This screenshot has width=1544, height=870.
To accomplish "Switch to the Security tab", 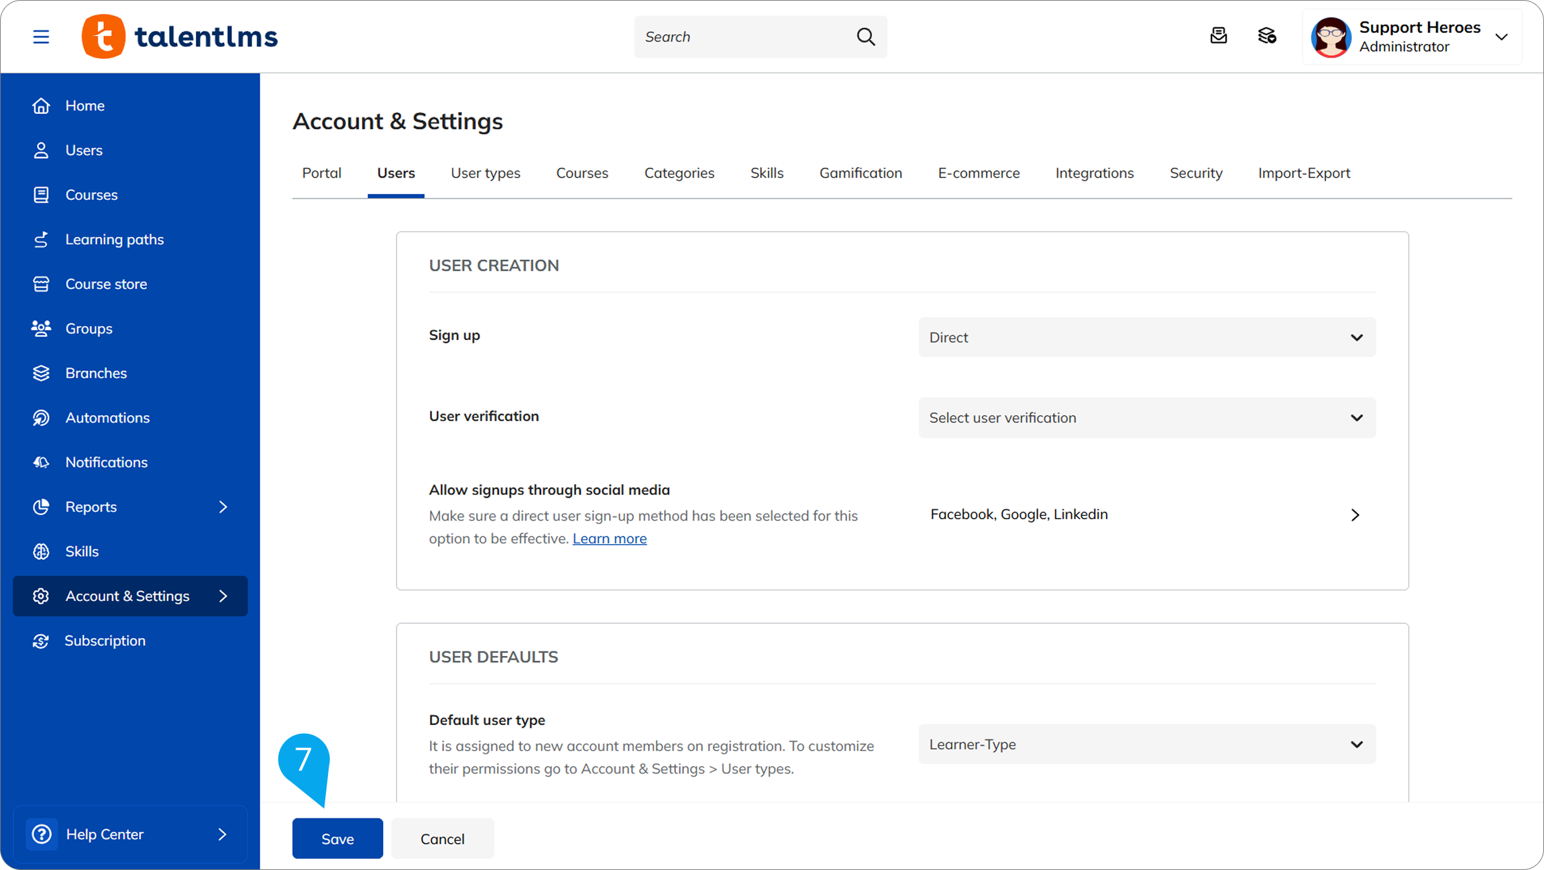I will [1195, 173].
